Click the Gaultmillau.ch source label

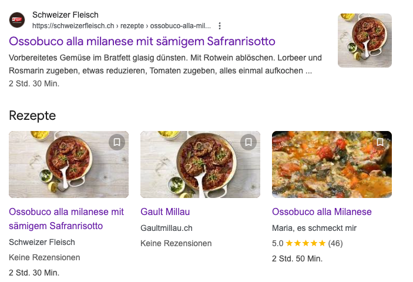(166, 228)
